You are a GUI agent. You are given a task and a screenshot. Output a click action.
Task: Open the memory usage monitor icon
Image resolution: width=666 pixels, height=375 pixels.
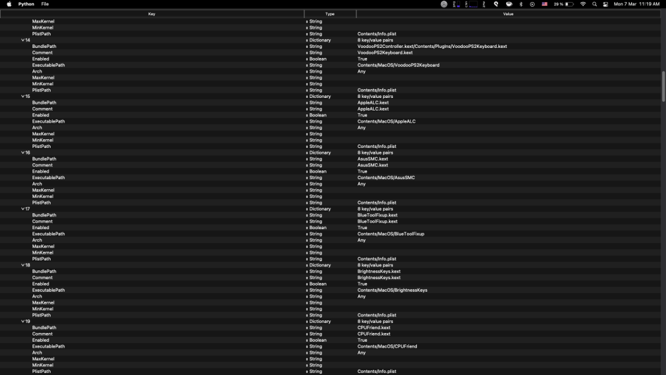pos(456,4)
